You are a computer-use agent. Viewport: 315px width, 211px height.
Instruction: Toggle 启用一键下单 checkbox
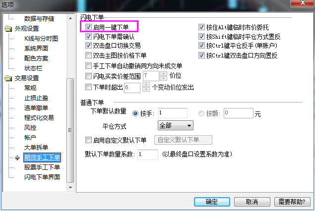pos(88,27)
